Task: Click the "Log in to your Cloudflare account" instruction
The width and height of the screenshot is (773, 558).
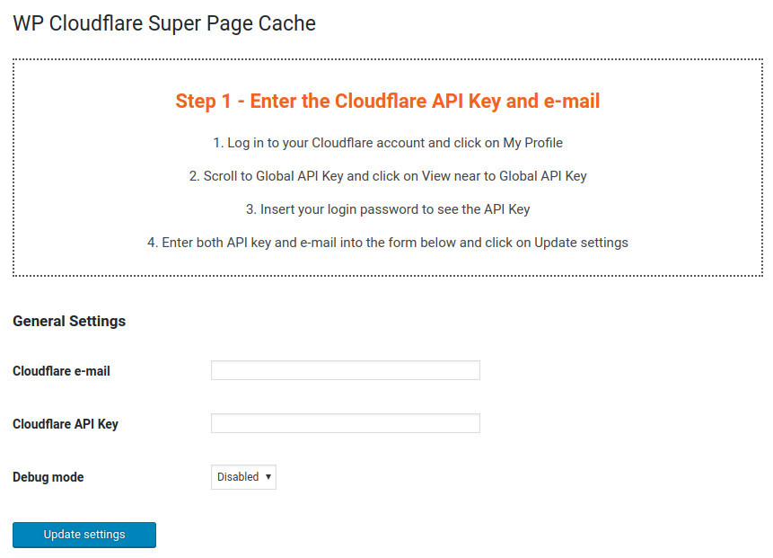Action: [x=387, y=143]
